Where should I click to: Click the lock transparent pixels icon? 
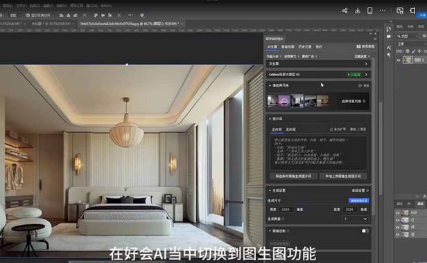pos(408,51)
